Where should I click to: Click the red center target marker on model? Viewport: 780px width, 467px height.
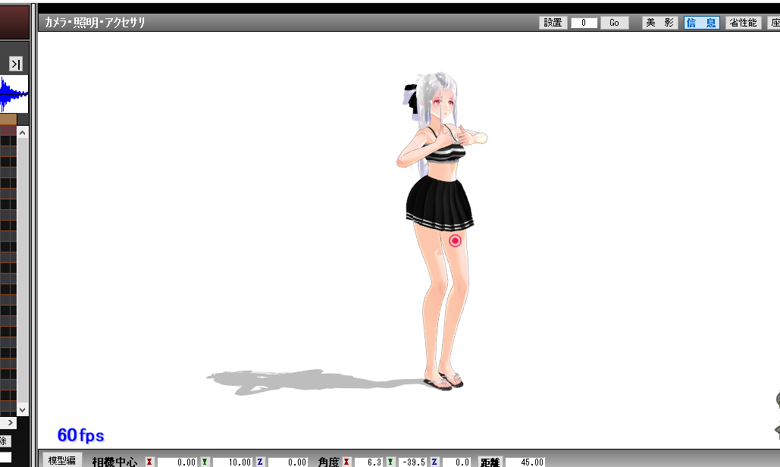coord(455,241)
